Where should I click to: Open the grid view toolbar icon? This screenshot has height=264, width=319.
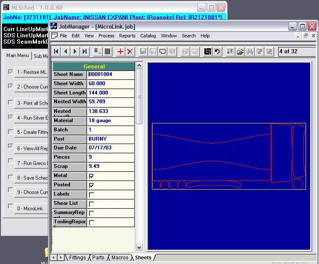pos(107,52)
